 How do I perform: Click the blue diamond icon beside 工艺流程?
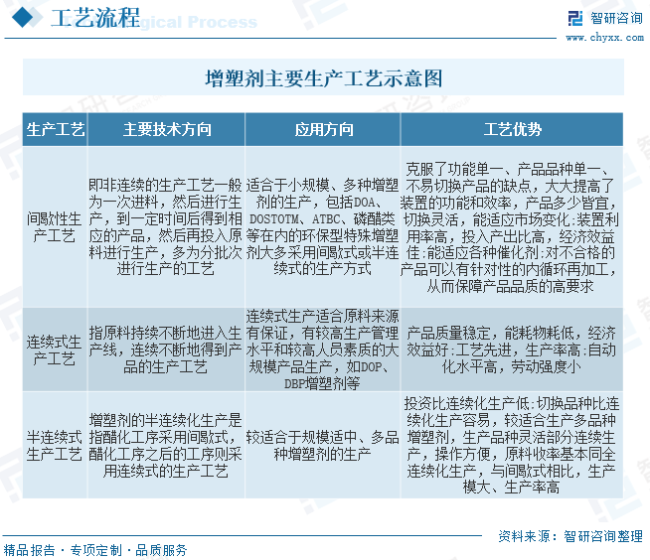23,18
